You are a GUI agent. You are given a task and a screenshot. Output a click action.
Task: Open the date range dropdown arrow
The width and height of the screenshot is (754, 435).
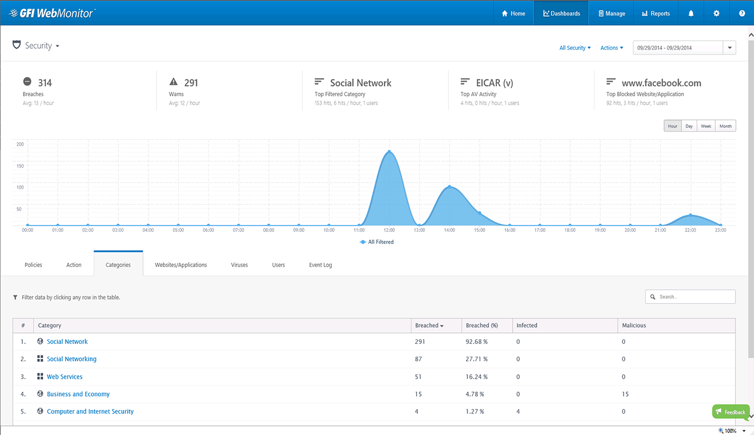point(730,48)
